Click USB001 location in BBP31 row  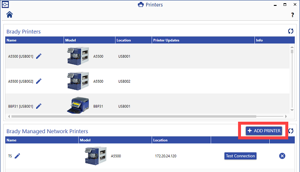point(124,106)
